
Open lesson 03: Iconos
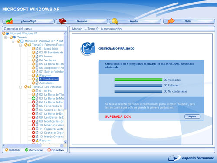click(x=46, y=57)
